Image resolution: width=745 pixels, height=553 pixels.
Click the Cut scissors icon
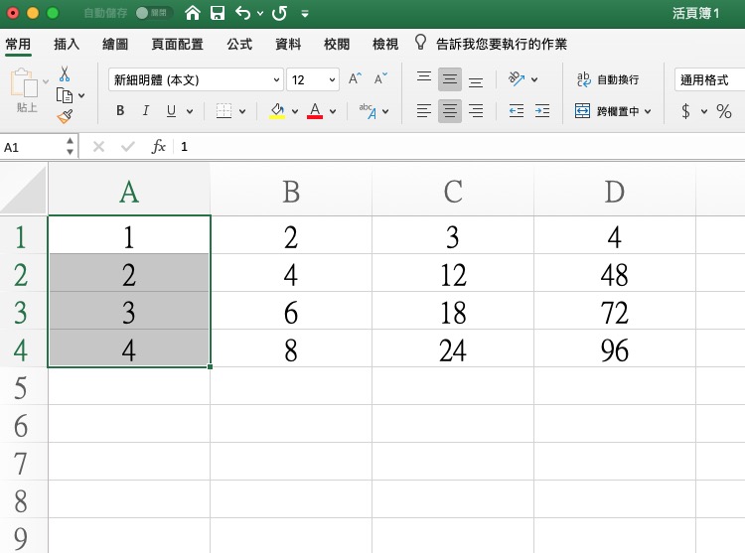pos(65,73)
